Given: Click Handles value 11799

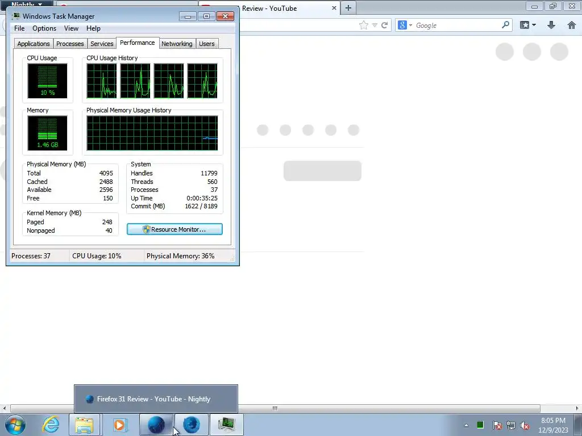Looking at the screenshot, I should click(x=209, y=173).
